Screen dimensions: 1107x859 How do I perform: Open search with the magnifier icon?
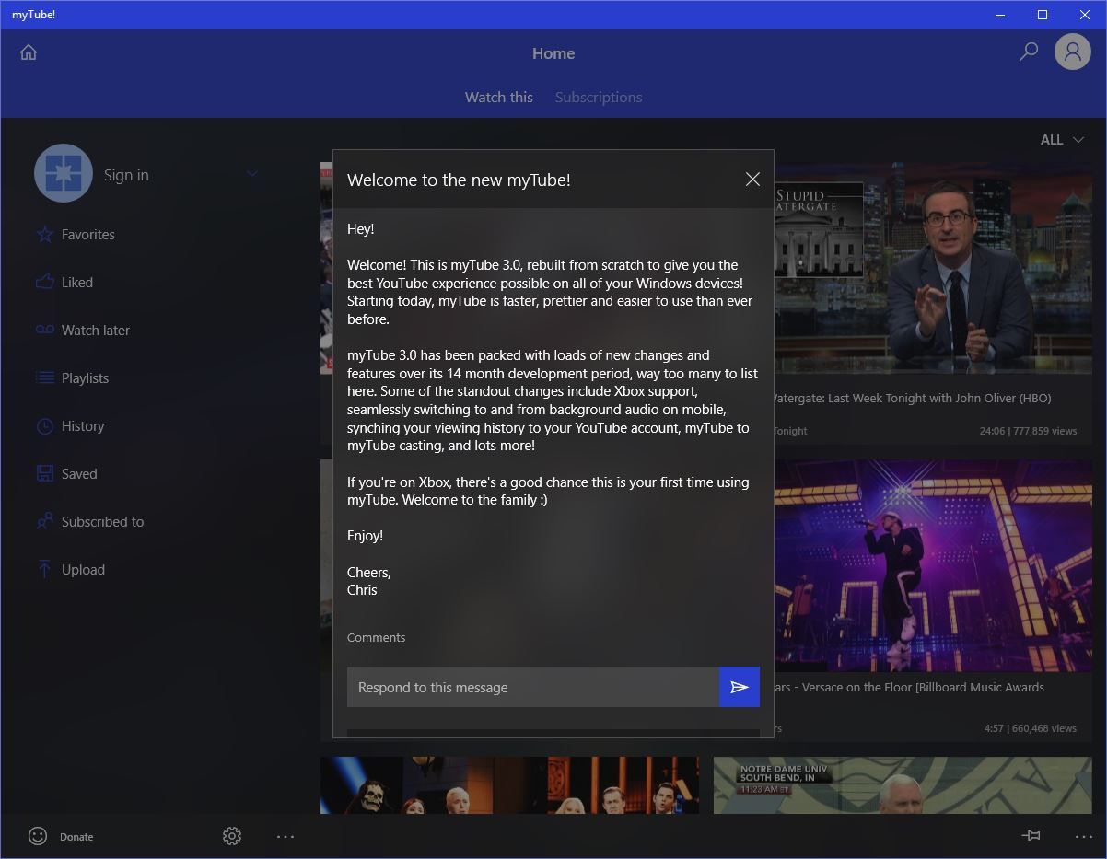1028,52
